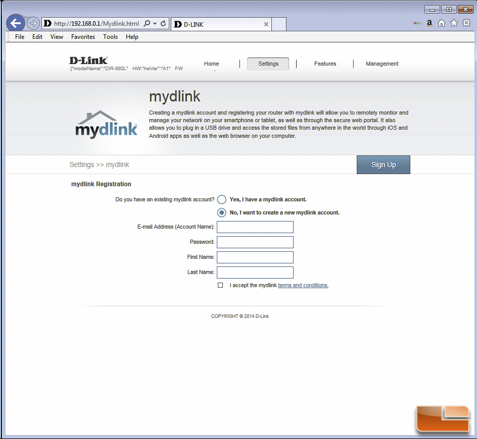Open the Management navigation item

[382, 64]
